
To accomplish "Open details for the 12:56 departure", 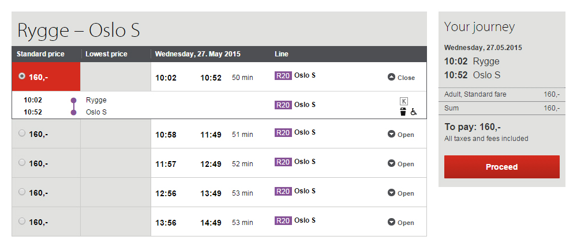I will pyautogui.click(x=401, y=193).
